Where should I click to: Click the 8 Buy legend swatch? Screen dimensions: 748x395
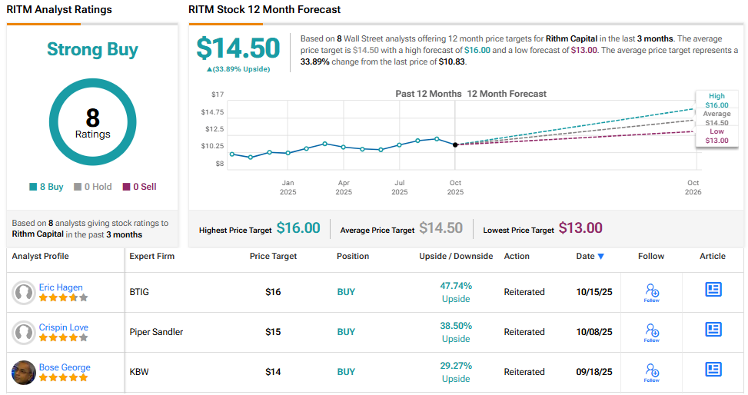[33, 187]
